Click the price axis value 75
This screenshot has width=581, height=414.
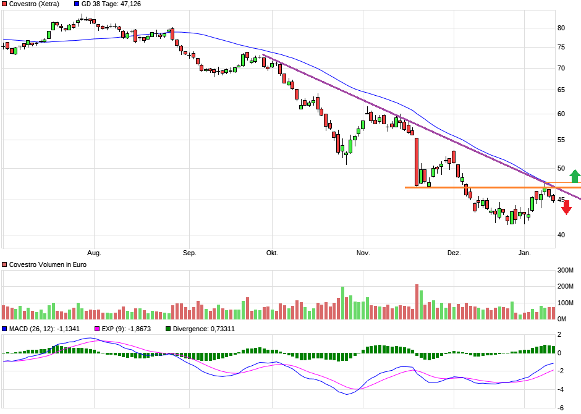[x=561, y=48]
